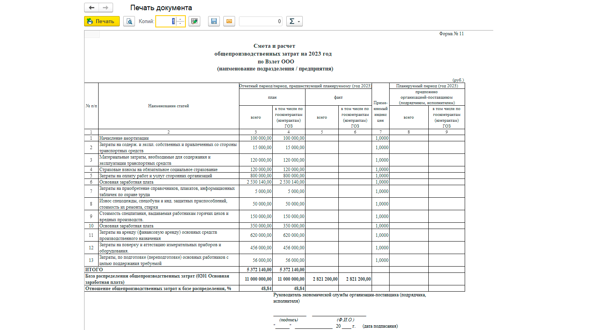The width and height of the screenshot is (593, 330).
Task: Click the document title 'Смета и расчет'
Action: 274,46
